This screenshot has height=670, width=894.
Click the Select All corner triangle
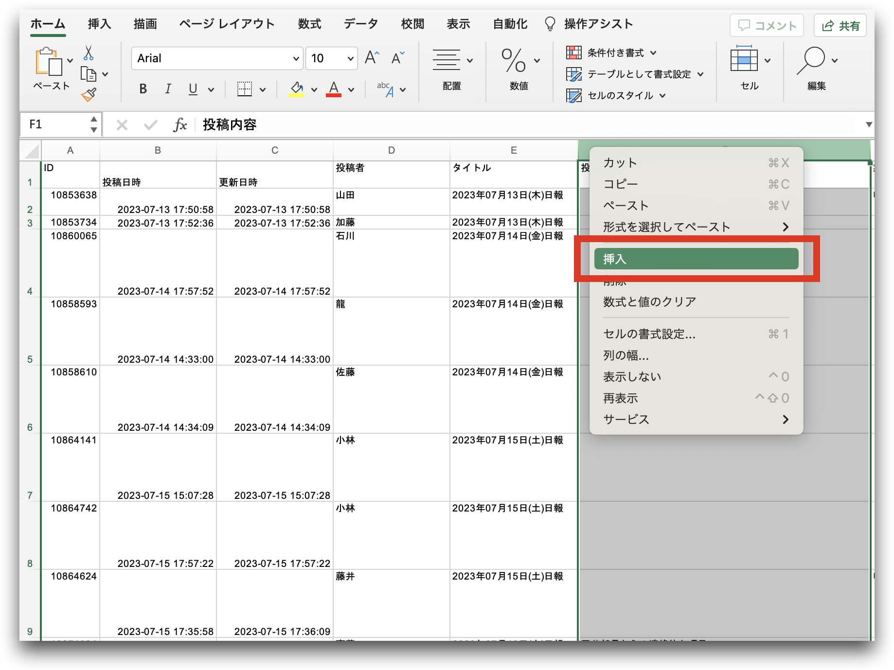point(32,152)
